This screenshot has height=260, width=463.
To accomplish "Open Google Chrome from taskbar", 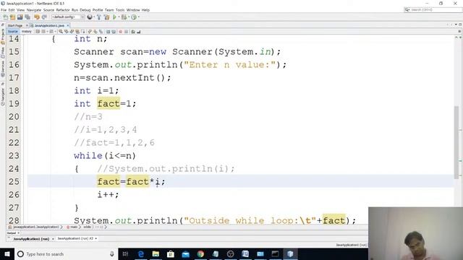I will (200, 253).
